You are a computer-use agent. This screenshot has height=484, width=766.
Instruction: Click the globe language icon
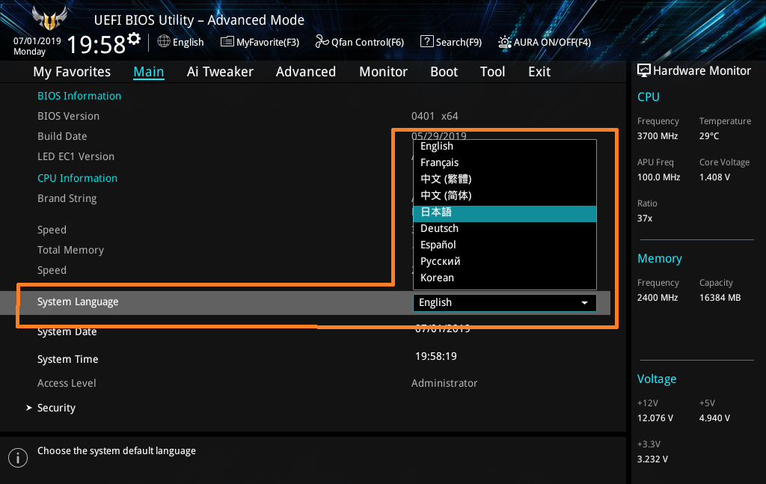pos(164,41)
